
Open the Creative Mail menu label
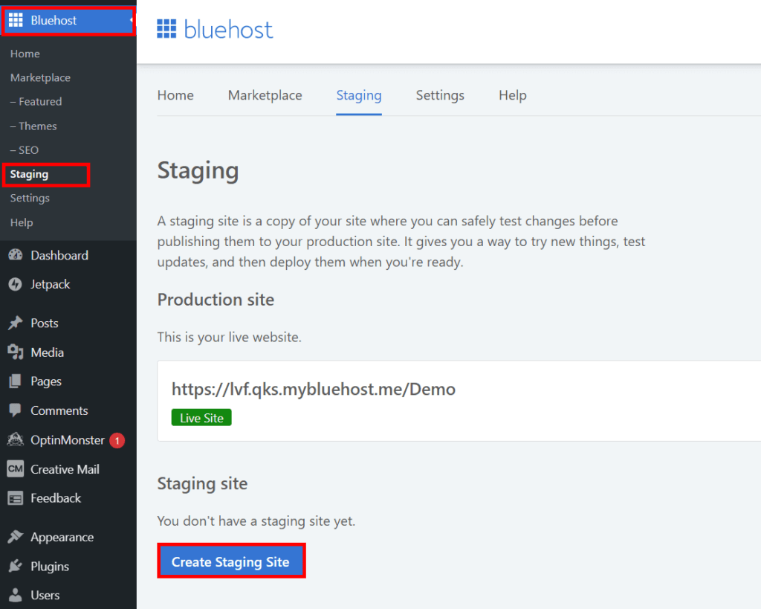point(65,470)
